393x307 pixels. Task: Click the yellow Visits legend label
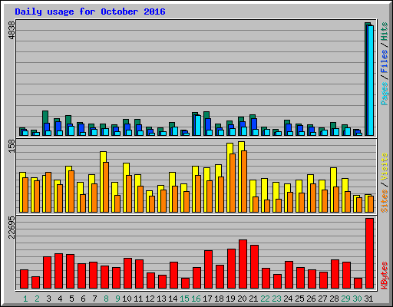click(x=384, y=167)
